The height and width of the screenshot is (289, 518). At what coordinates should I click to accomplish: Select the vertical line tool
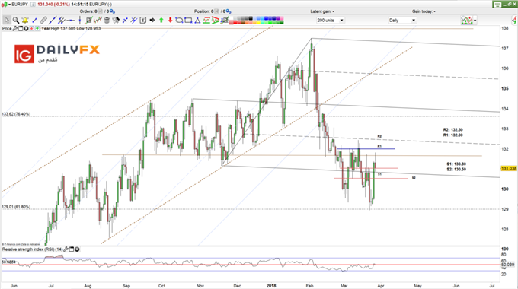tap(80, 20)
